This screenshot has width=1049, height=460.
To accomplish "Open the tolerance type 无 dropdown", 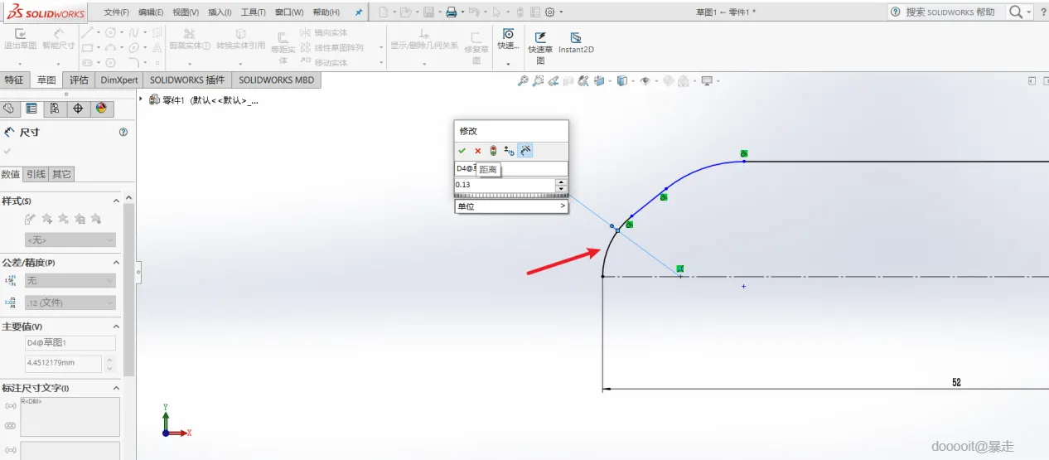I will (70, 280).
